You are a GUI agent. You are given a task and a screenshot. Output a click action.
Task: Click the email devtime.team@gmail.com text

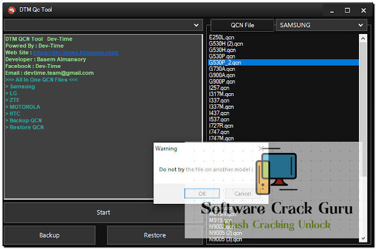[x=59, y=73]
